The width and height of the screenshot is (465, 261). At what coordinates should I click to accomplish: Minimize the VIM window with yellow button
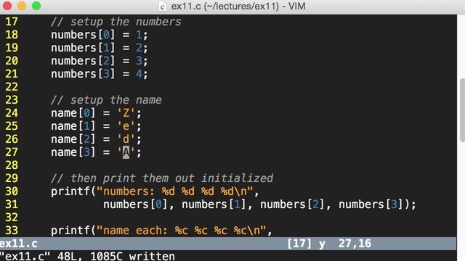pos(22,6)
